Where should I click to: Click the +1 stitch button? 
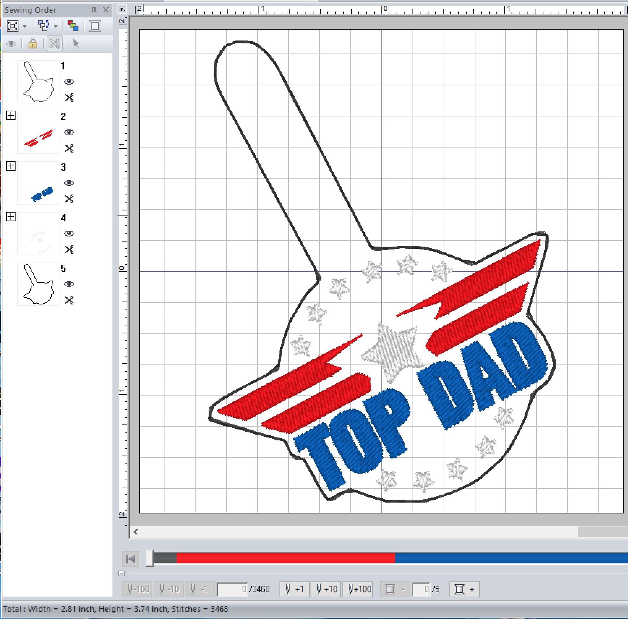294,589
